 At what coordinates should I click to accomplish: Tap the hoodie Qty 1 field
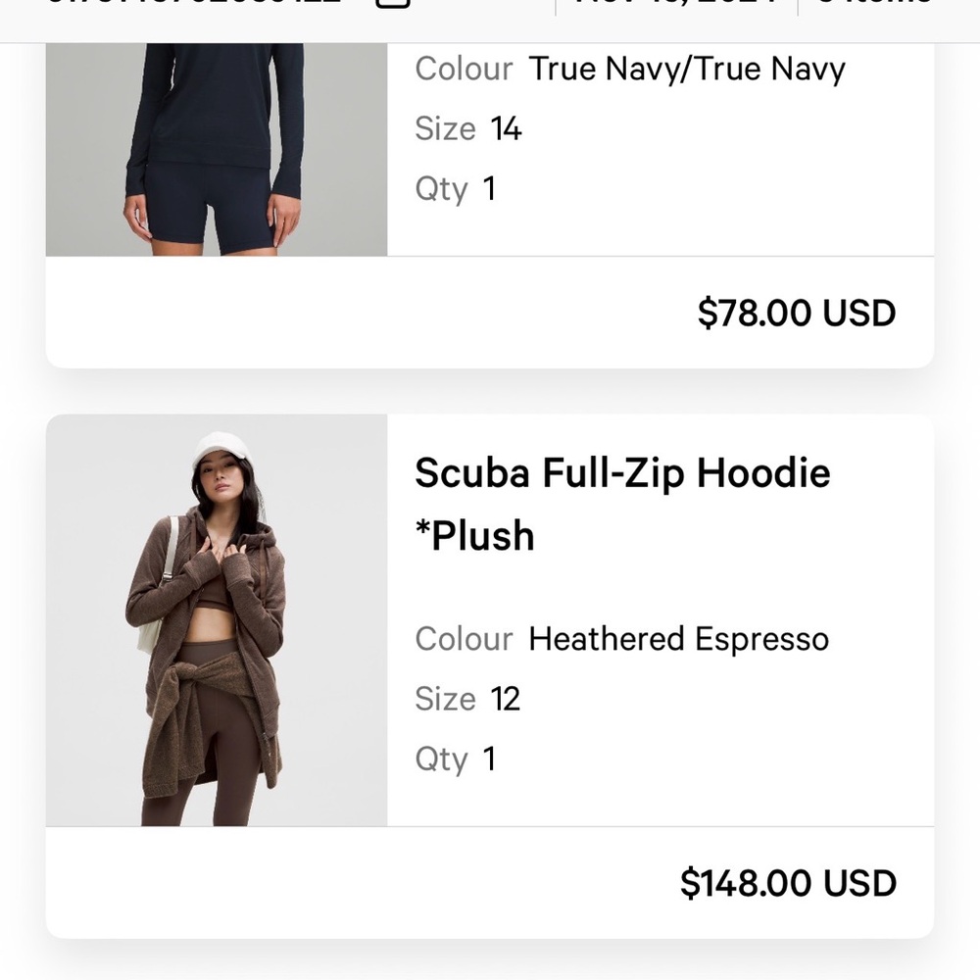pos(456,759)
